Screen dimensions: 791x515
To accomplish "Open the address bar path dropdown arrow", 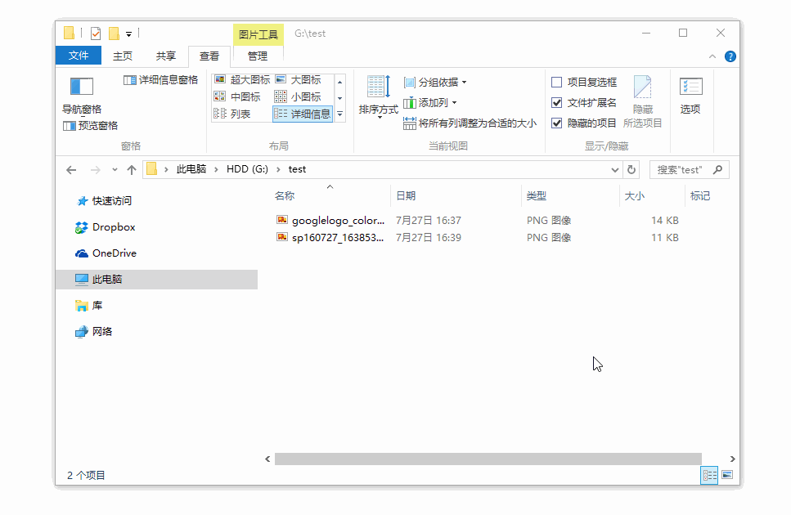I will [x=613, y=169].
